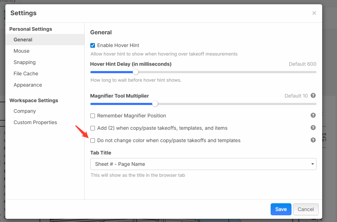337x222 pixels.
Task: Disable the Enable Hover Hint checkbox
Action: click(93, 45)
